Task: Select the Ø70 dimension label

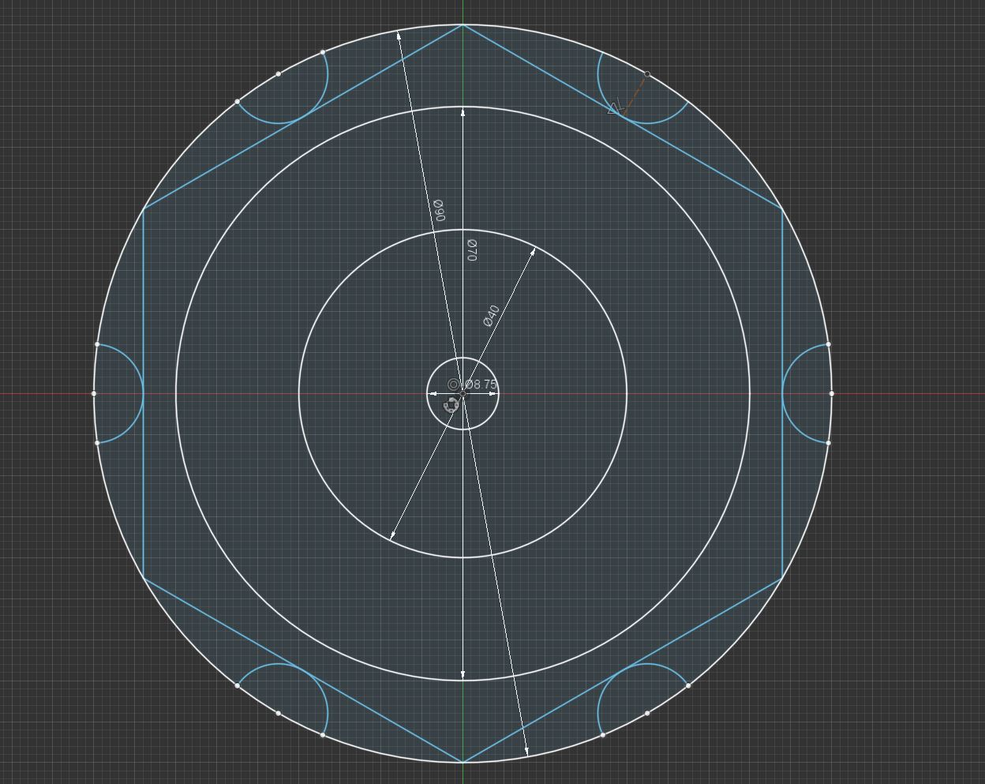Action: pos(471,250)
